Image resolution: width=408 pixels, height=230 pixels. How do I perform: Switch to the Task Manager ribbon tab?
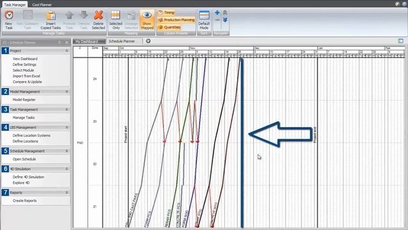tap(15, 4)
